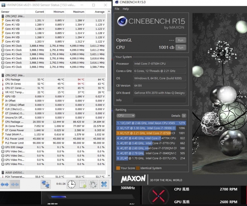The height and width of the screenshot is (206, 247).
Task: Open the Cinebench Help menu
Action: pyautogui.click(x=126, y=9)
